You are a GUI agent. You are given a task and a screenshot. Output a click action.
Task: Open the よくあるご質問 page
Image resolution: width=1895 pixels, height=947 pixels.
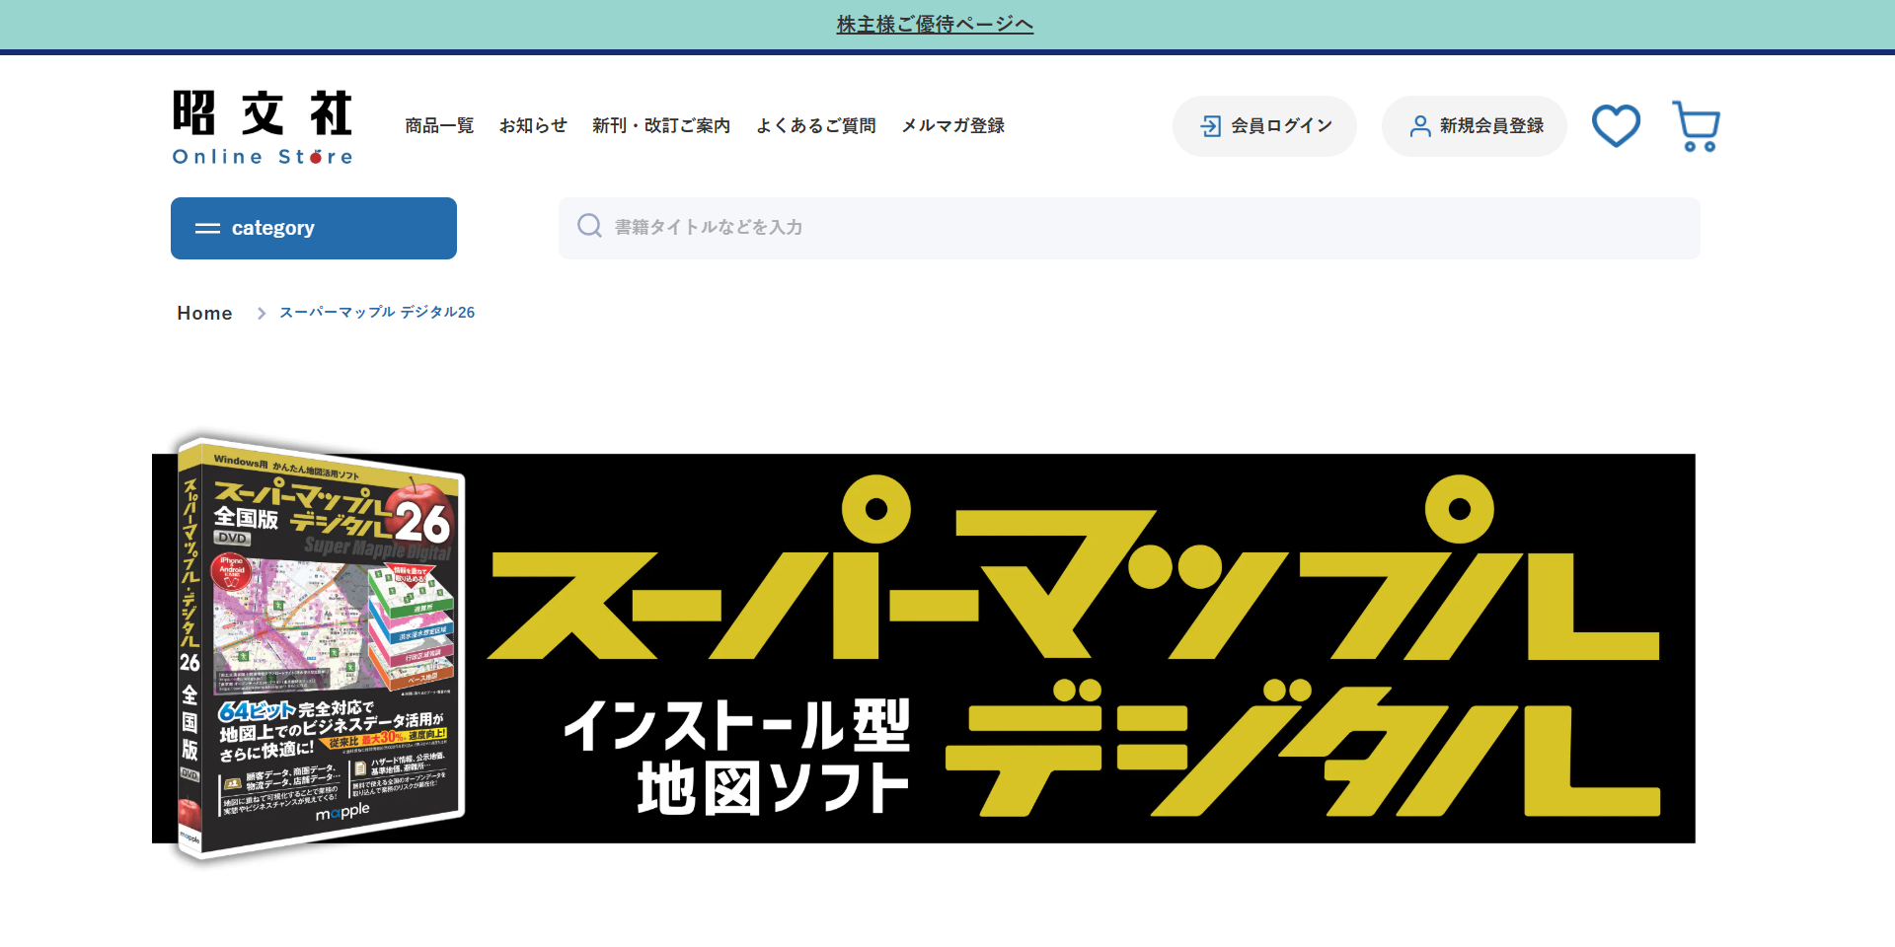[x=816, y=125]
